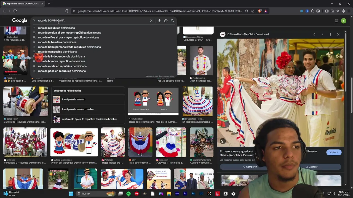Open Google Lens image search icon
This screenshot has height=198, width=353.
point(166,21)
